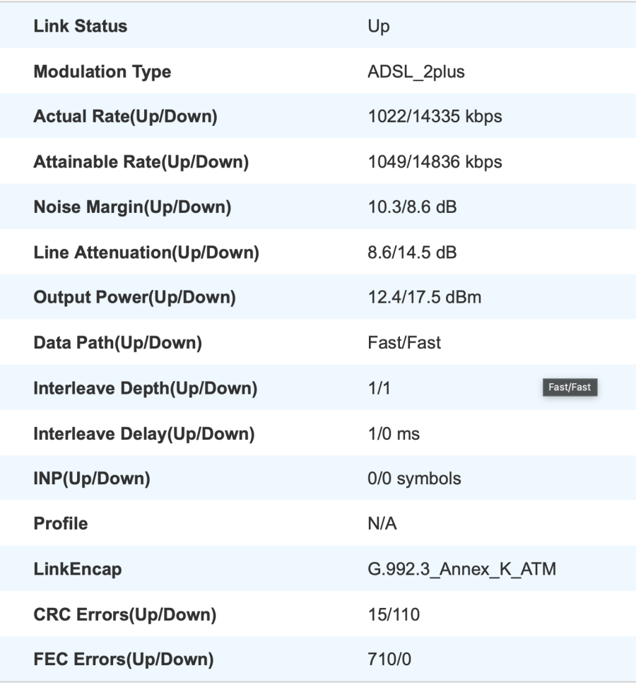
Task: Click the LinkEncap row label
Action: tap(68, 569)
